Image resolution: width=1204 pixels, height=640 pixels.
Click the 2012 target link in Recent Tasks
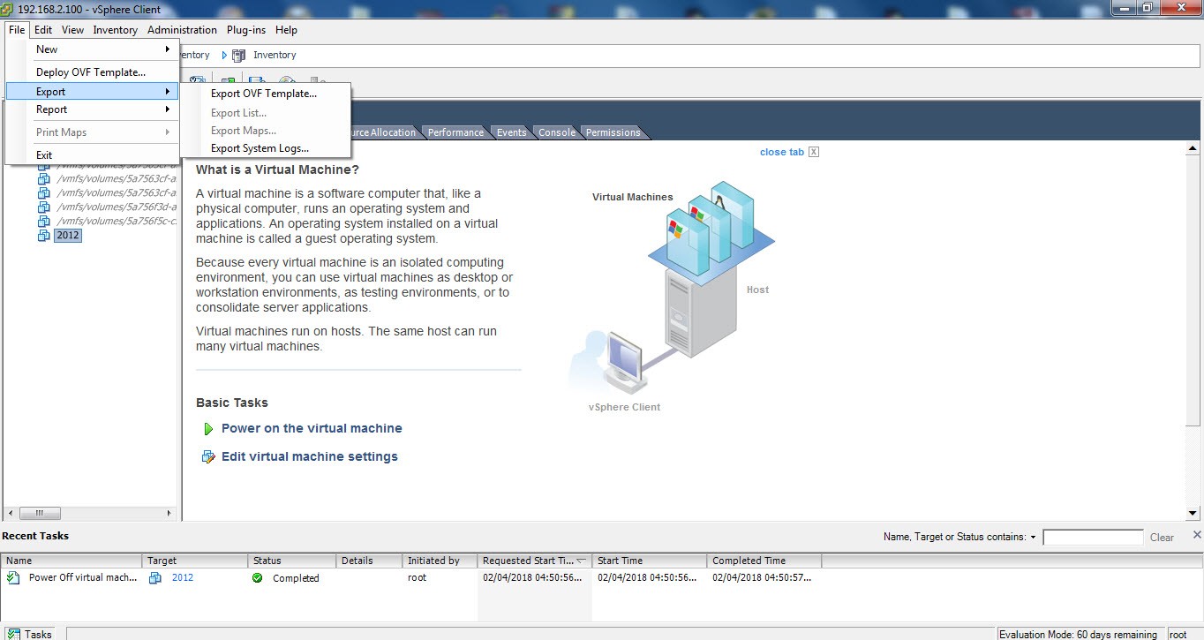pos(183,577)
